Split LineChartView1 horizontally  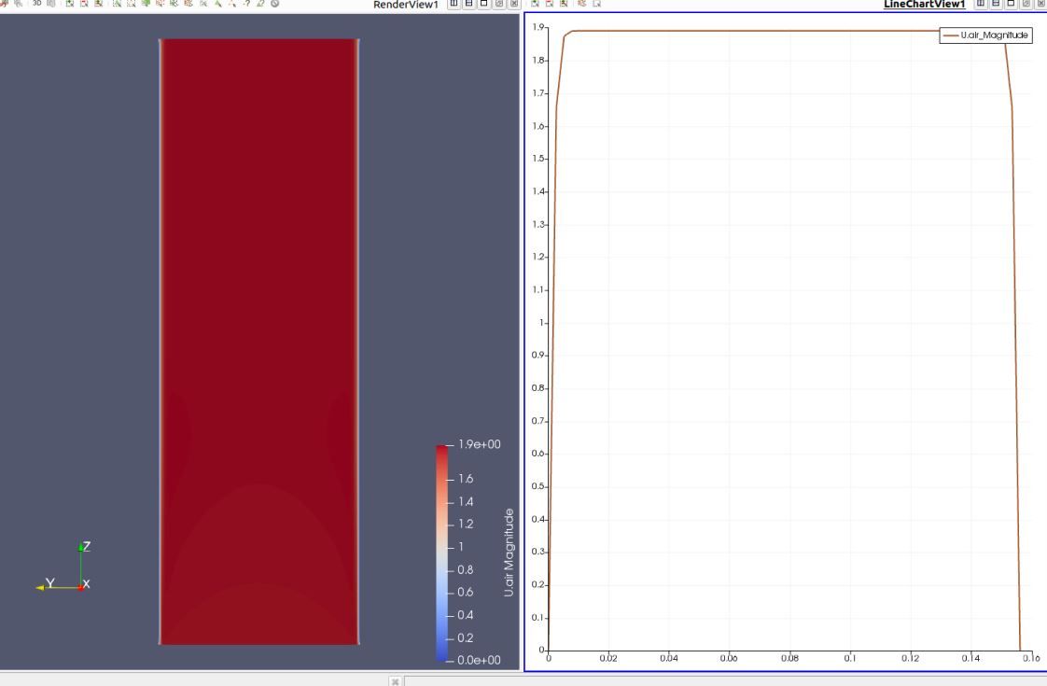pyautogui.click(x=981, y=4)
